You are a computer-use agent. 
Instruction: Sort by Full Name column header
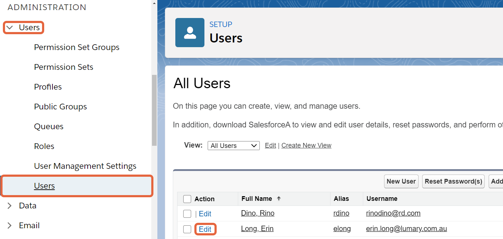[x=257, y=199]
